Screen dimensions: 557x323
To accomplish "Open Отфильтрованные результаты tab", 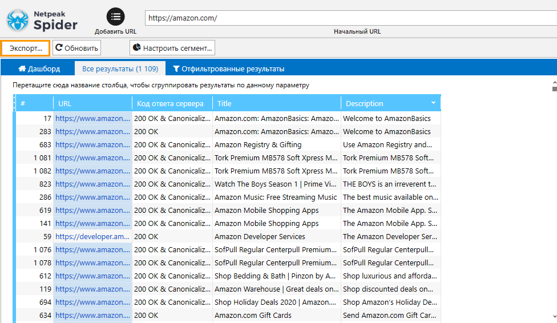I will (228, 68).
